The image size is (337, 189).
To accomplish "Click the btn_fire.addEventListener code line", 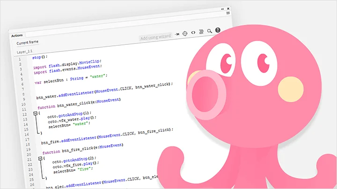I will point(107,136).
